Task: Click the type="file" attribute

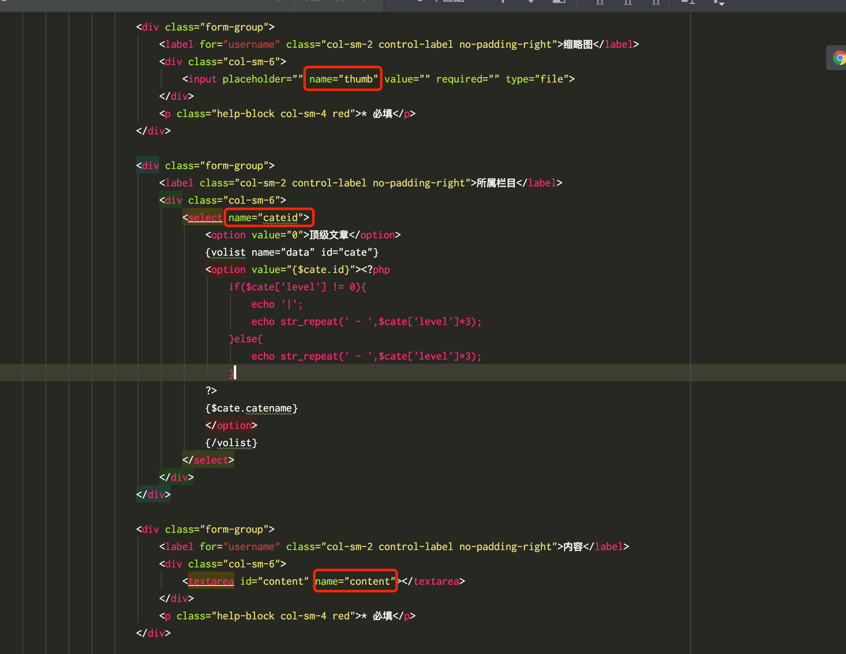Action: point(537,79)
